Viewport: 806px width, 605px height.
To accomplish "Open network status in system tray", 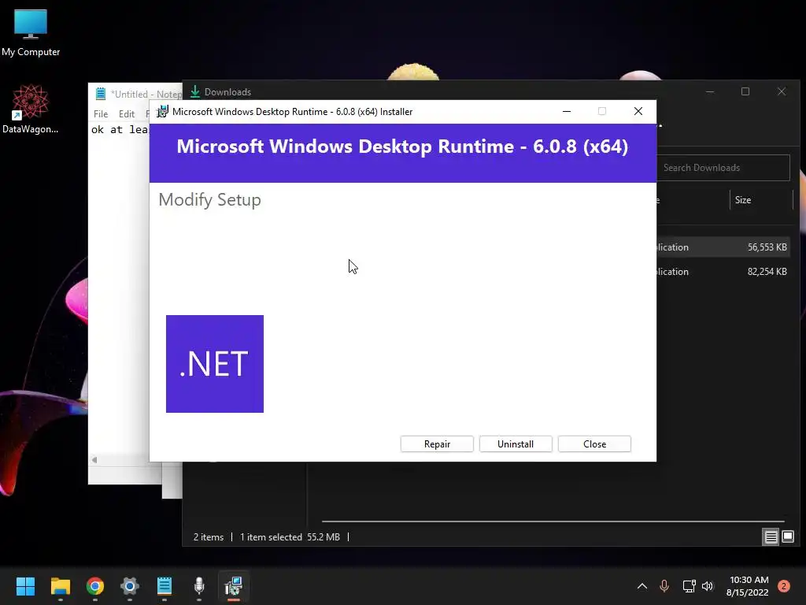I will point(689,586).
